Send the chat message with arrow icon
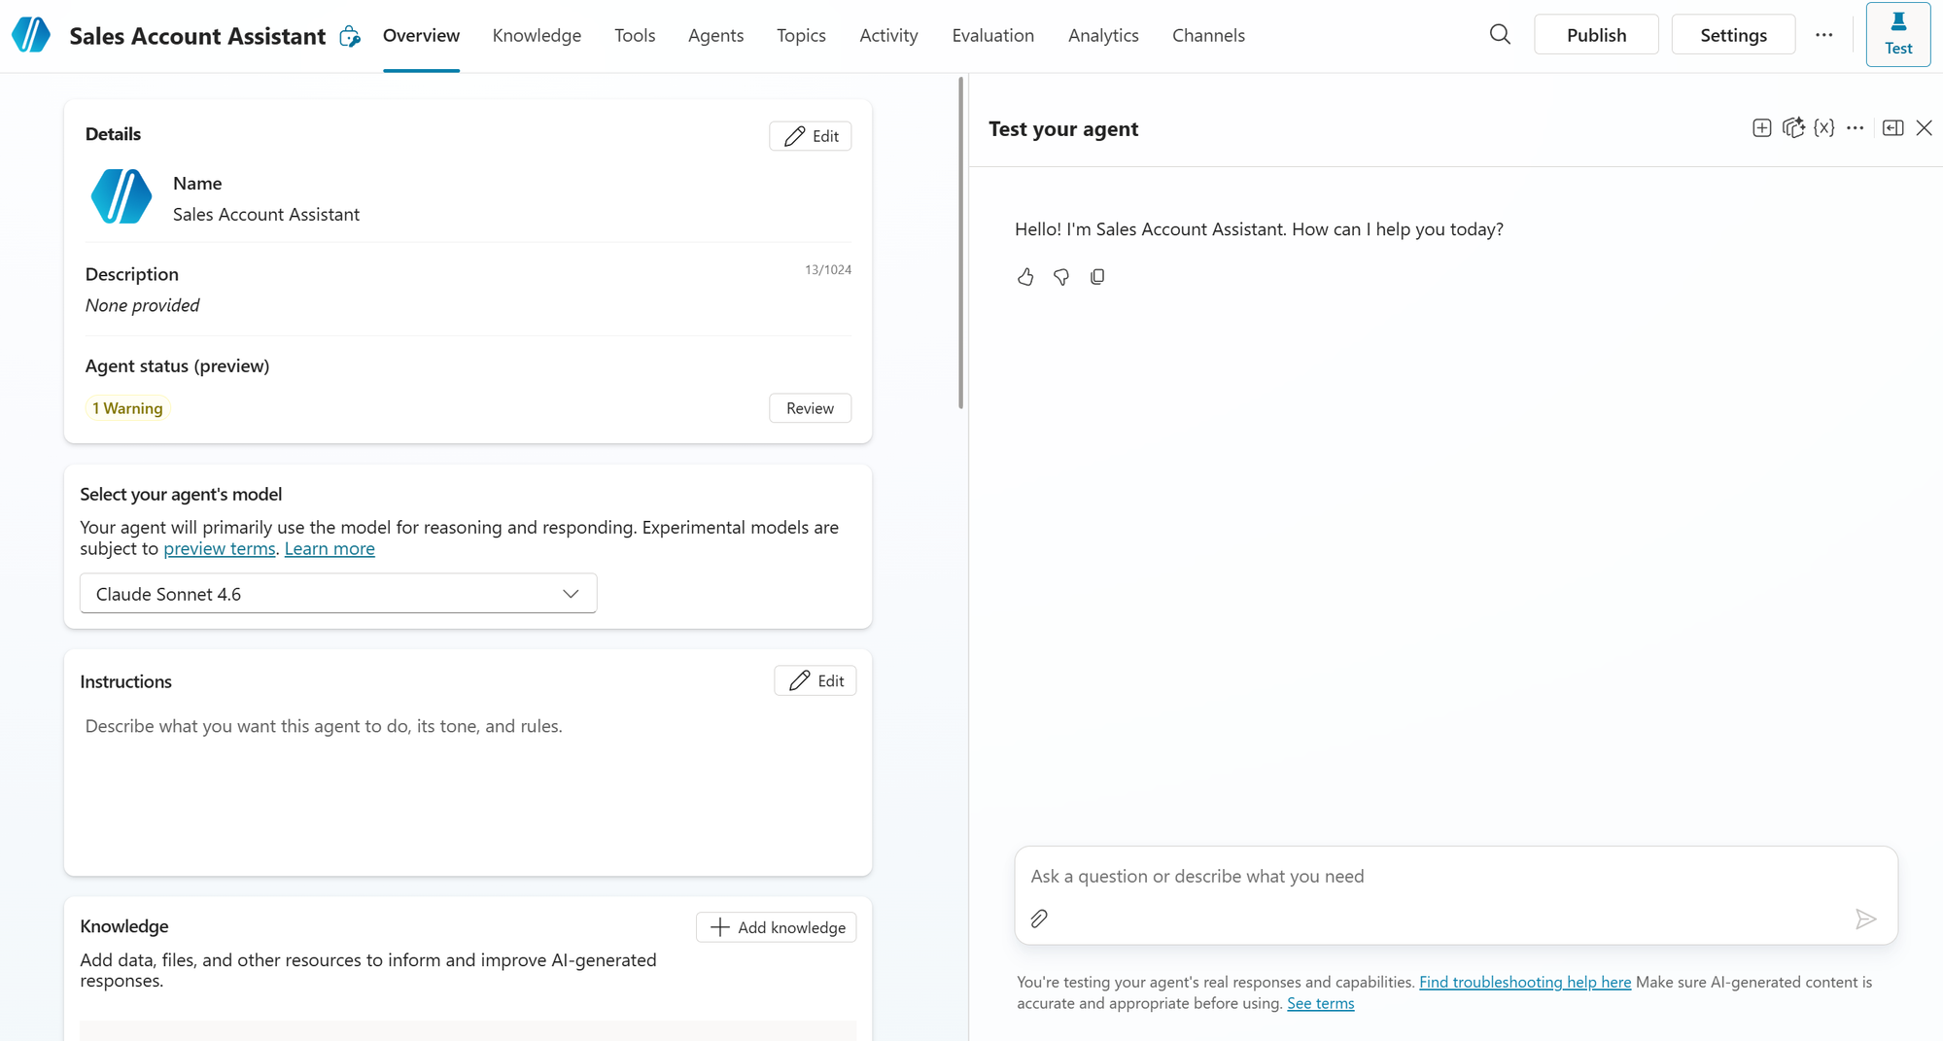This screenshot has height=1041, width=1943. (1865, 919)
